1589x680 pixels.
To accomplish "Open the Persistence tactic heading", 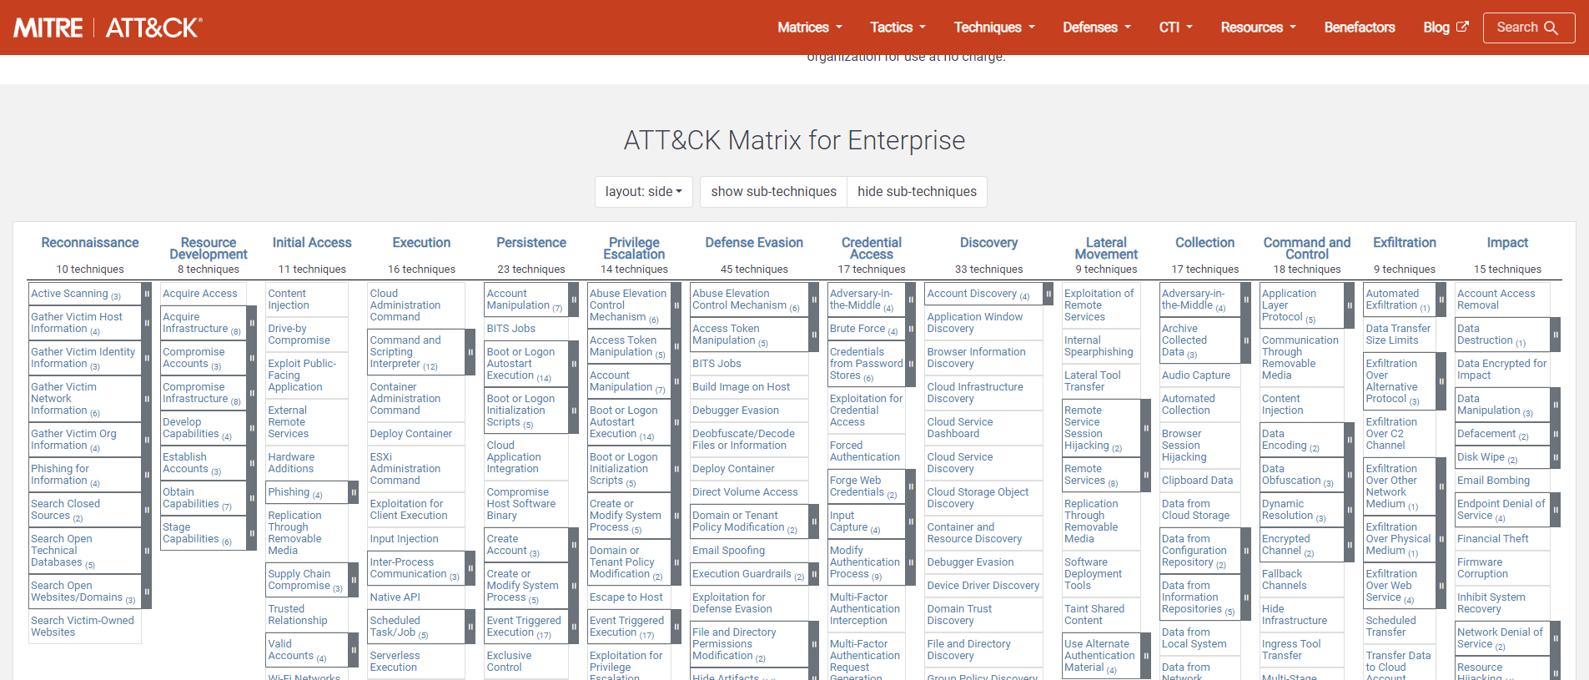I will tap(531, 243).
